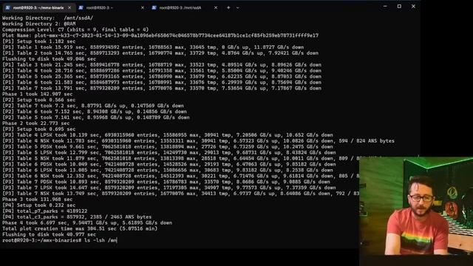473x266 pixels.
Task: Click the '[P3] Setup took 0.695 sec' line
Action: tap(39, 129)
